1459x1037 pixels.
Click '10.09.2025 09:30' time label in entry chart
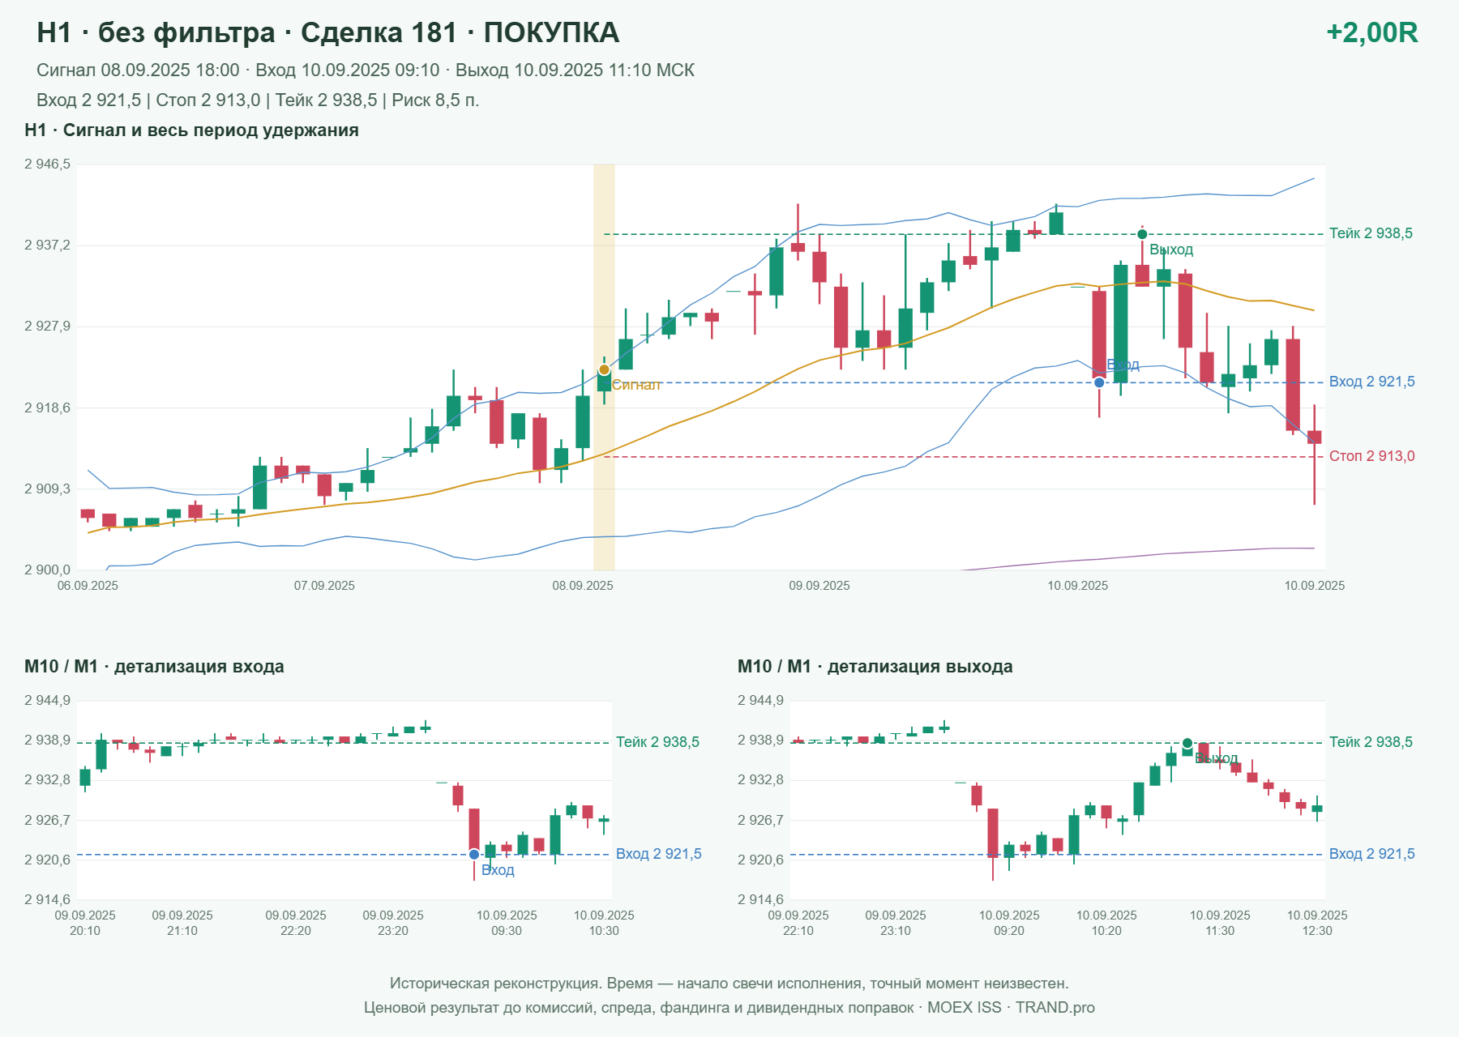507,923
